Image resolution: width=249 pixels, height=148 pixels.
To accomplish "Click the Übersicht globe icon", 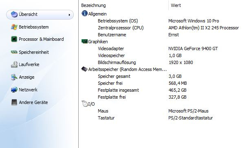I will [x=14, y=14].
